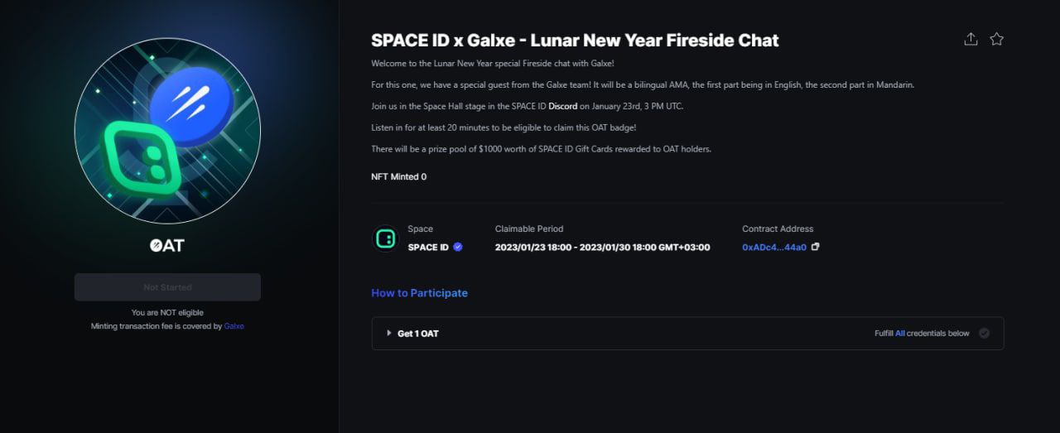Viewport: 1060px width, 433px height.
Task: Open the SPACE ID space name
Action: 428,247
